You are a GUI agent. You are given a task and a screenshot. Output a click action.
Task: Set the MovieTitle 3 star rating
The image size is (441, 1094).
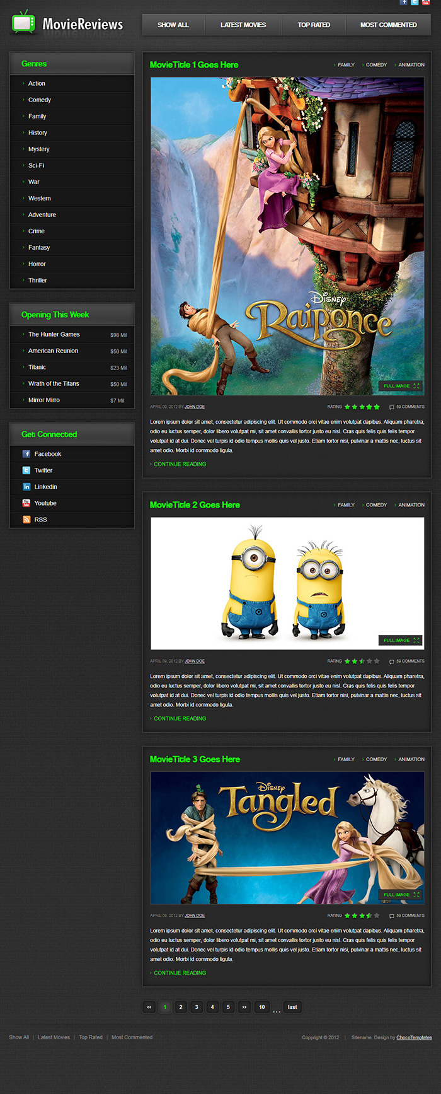[362, 916]
